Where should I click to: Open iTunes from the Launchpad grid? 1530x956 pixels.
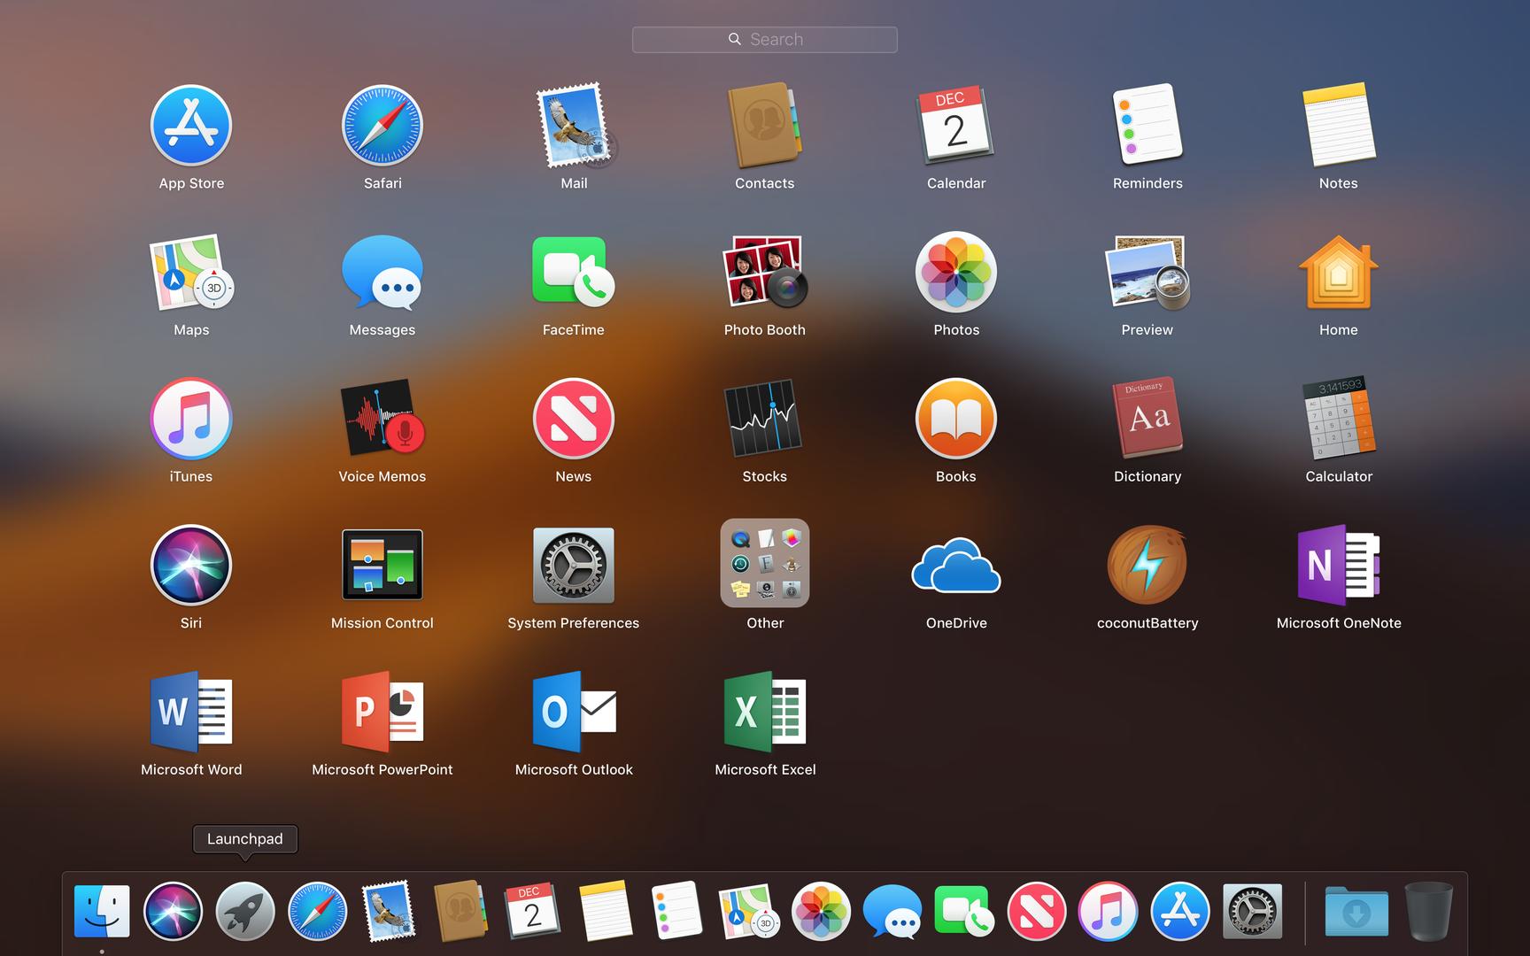click(x=191, y=419)
